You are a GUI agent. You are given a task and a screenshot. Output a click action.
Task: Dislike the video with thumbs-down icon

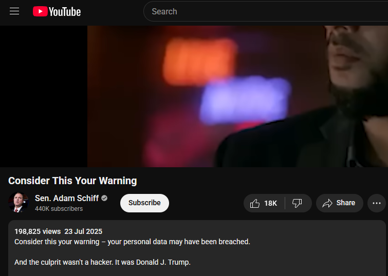click(x=297, y=203)
